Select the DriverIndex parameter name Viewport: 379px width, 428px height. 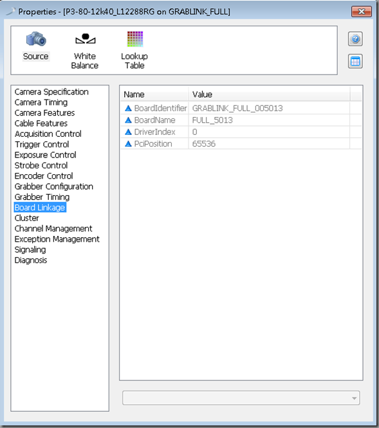(154, 132)
